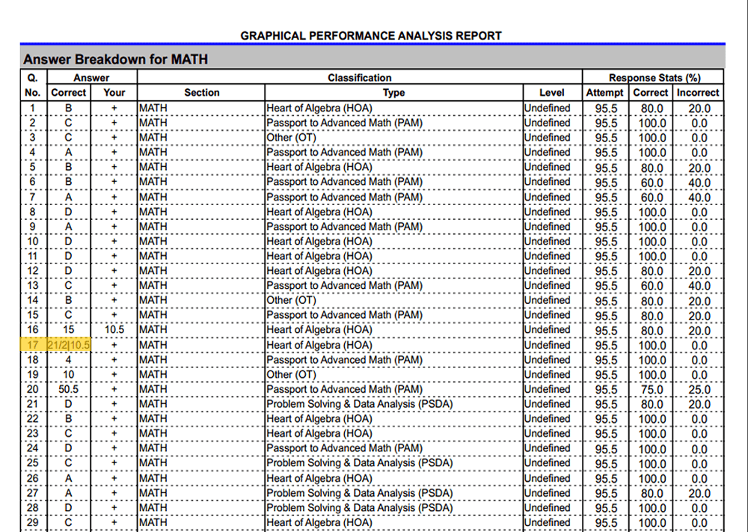748x532 pixels.
Task: Click the "20.0" incorrect percentage for question 27
Action: click(x=699, y=493)
